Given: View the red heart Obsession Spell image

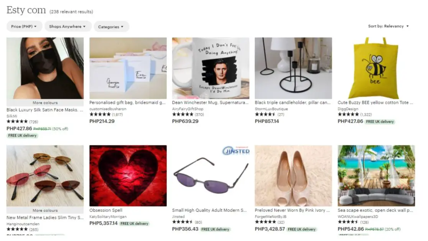Looking at the screenshot, I should tap(128, 176).
